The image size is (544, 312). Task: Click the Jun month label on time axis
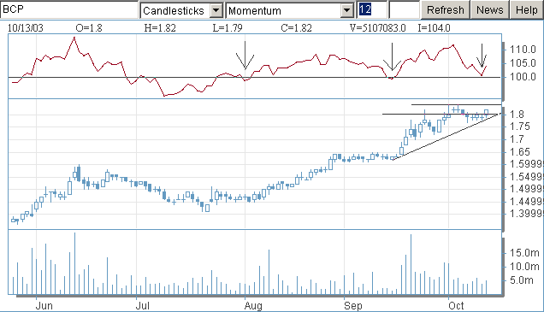[44, 306]
